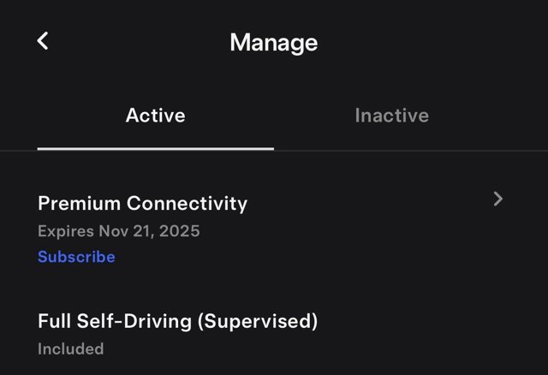Switch to the Inactive tab
This screenshot has height=375, width=548.
pyautogui.click(x=391, y=116)
